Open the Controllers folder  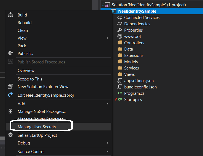pos(134,43)
